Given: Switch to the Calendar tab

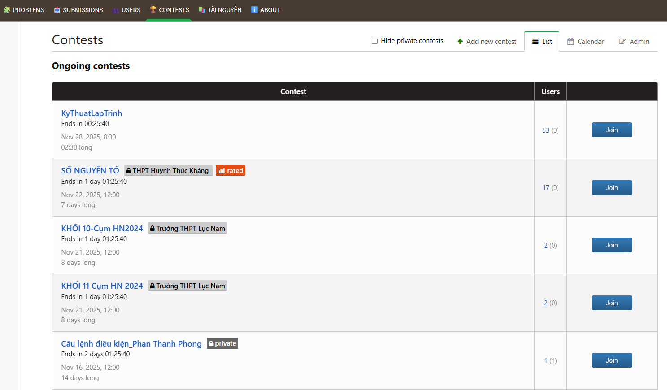Looking at the screenshot, I should click(x=585, y=41).
